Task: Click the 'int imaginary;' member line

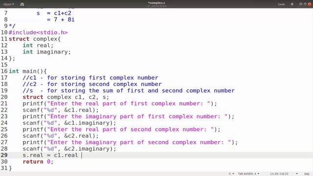Action: pyautogui.click(x=47, y=52)
